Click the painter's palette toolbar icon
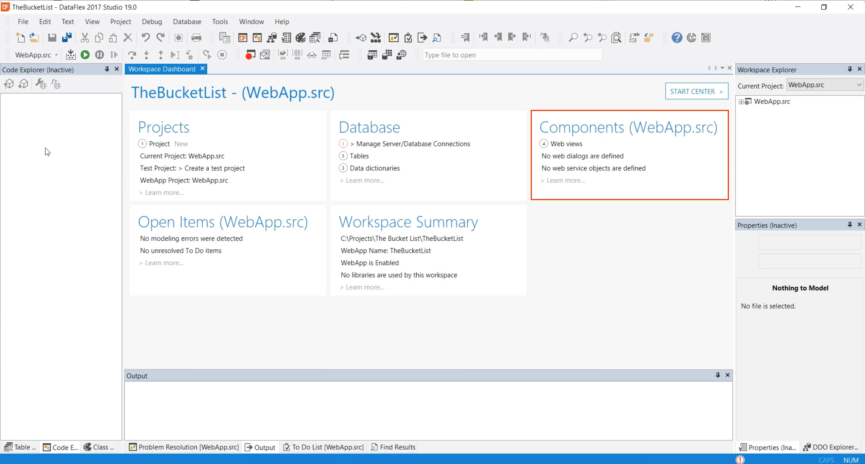Image resolution: width=865 pixels, height=464 pixels. tap(300, 38)
